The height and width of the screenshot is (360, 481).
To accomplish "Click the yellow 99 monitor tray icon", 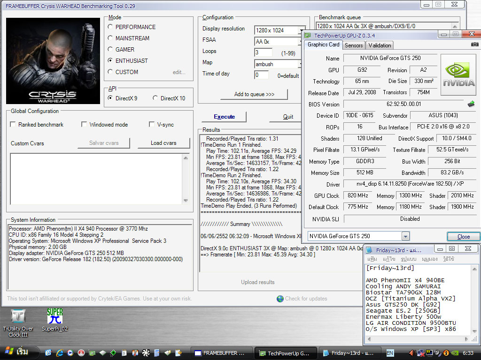I will point(429,353).
